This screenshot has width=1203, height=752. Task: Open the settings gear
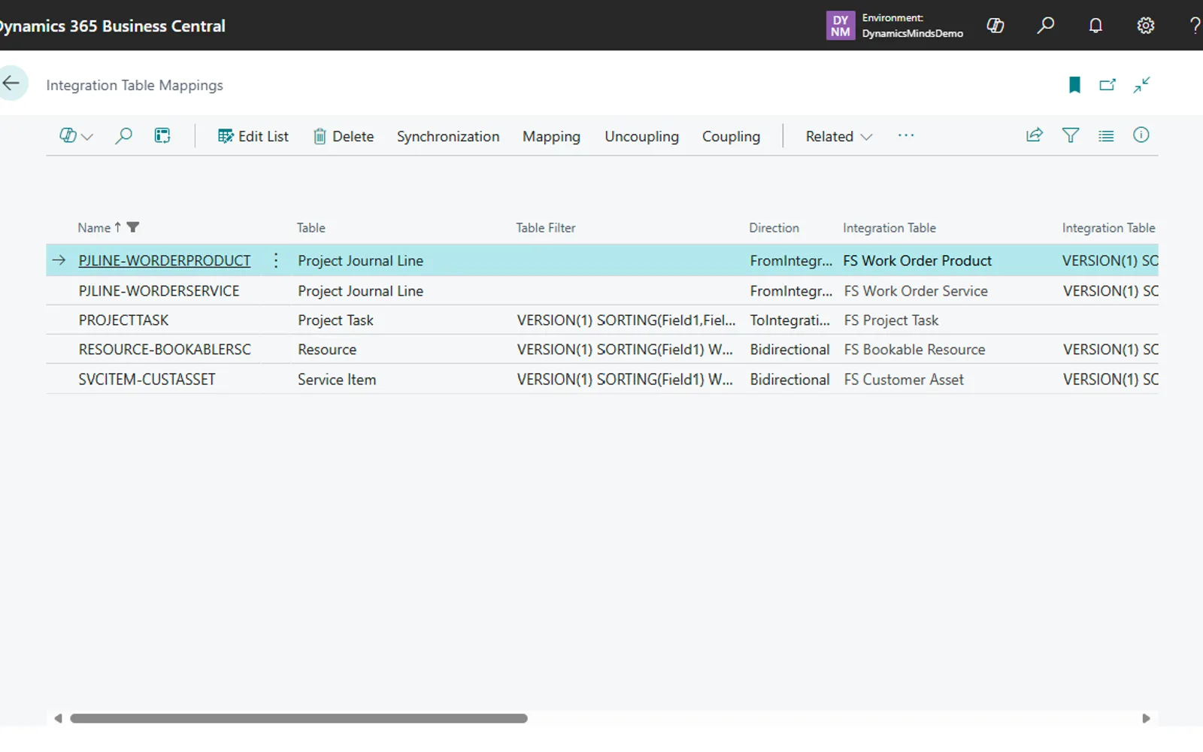tap(1145, 26)
